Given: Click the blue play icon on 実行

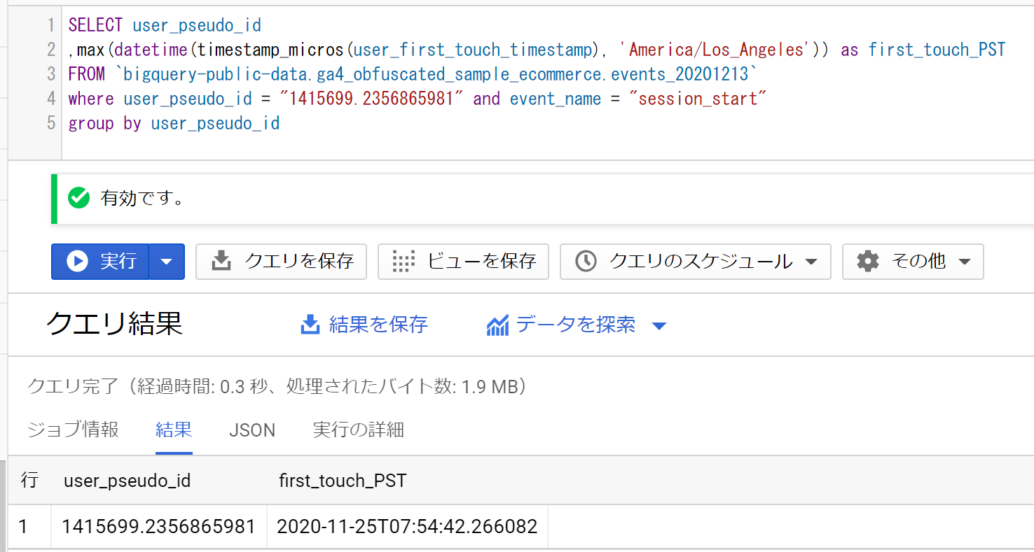Looking at the screenshot, I should coord(77,262).
